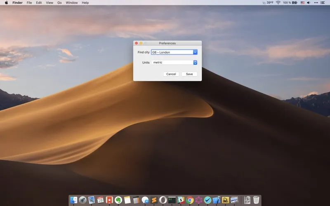Open the Messenger chat bubbles icon
The width and height of the screenshot is (330, 206).
pyautogui.click(x=145, y=200)
